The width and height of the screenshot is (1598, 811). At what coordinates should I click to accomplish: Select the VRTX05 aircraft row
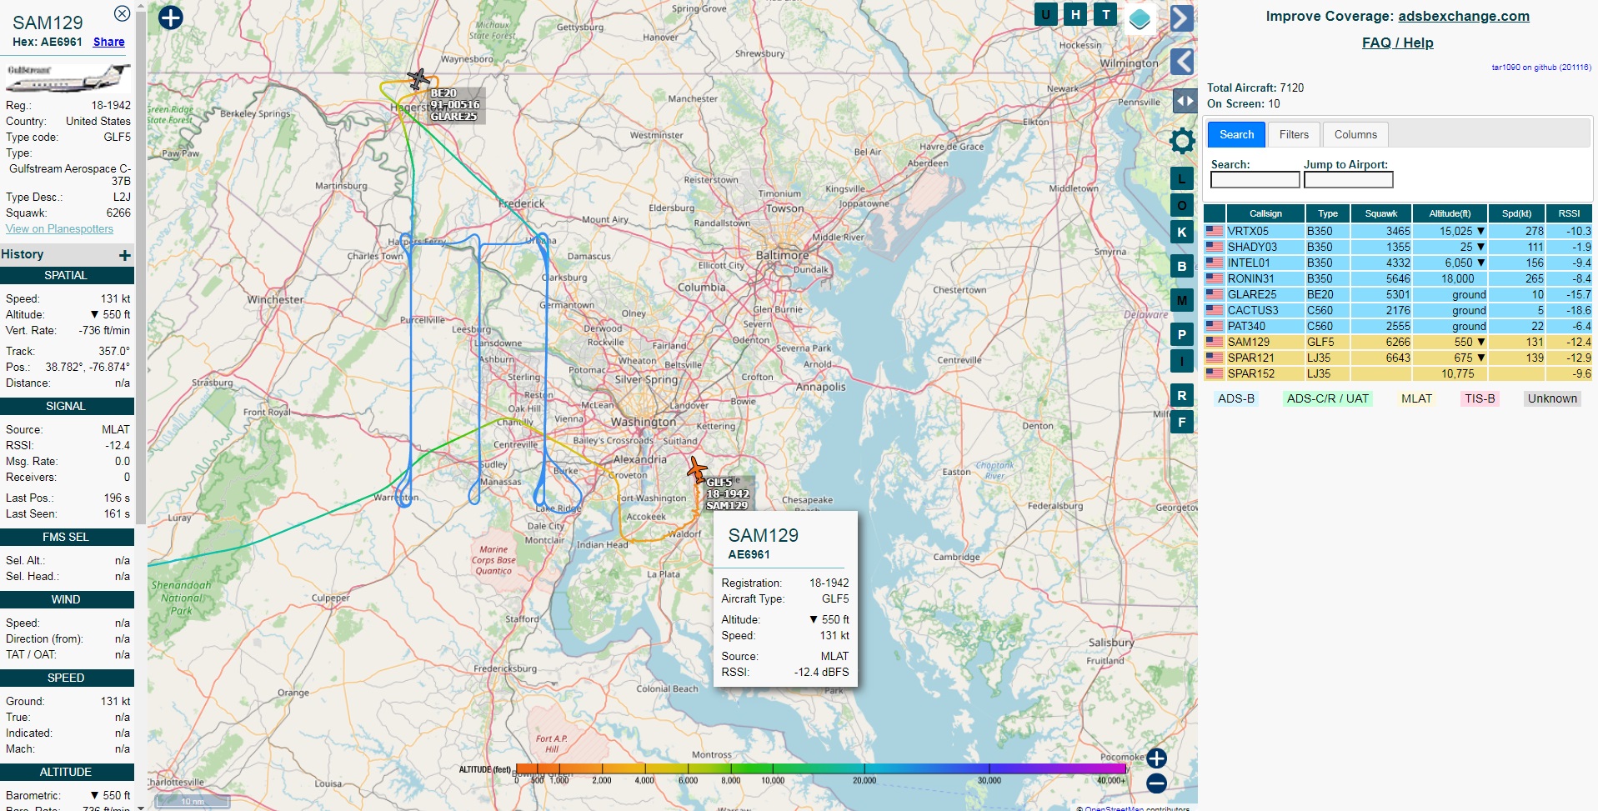click(x=1398, y=231)
